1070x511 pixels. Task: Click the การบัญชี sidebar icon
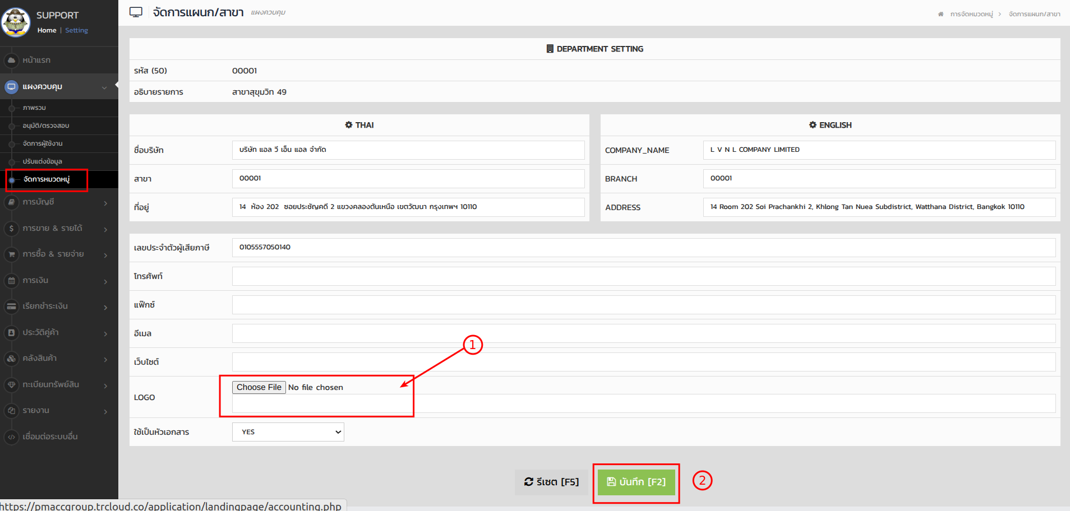coord(11,202)
